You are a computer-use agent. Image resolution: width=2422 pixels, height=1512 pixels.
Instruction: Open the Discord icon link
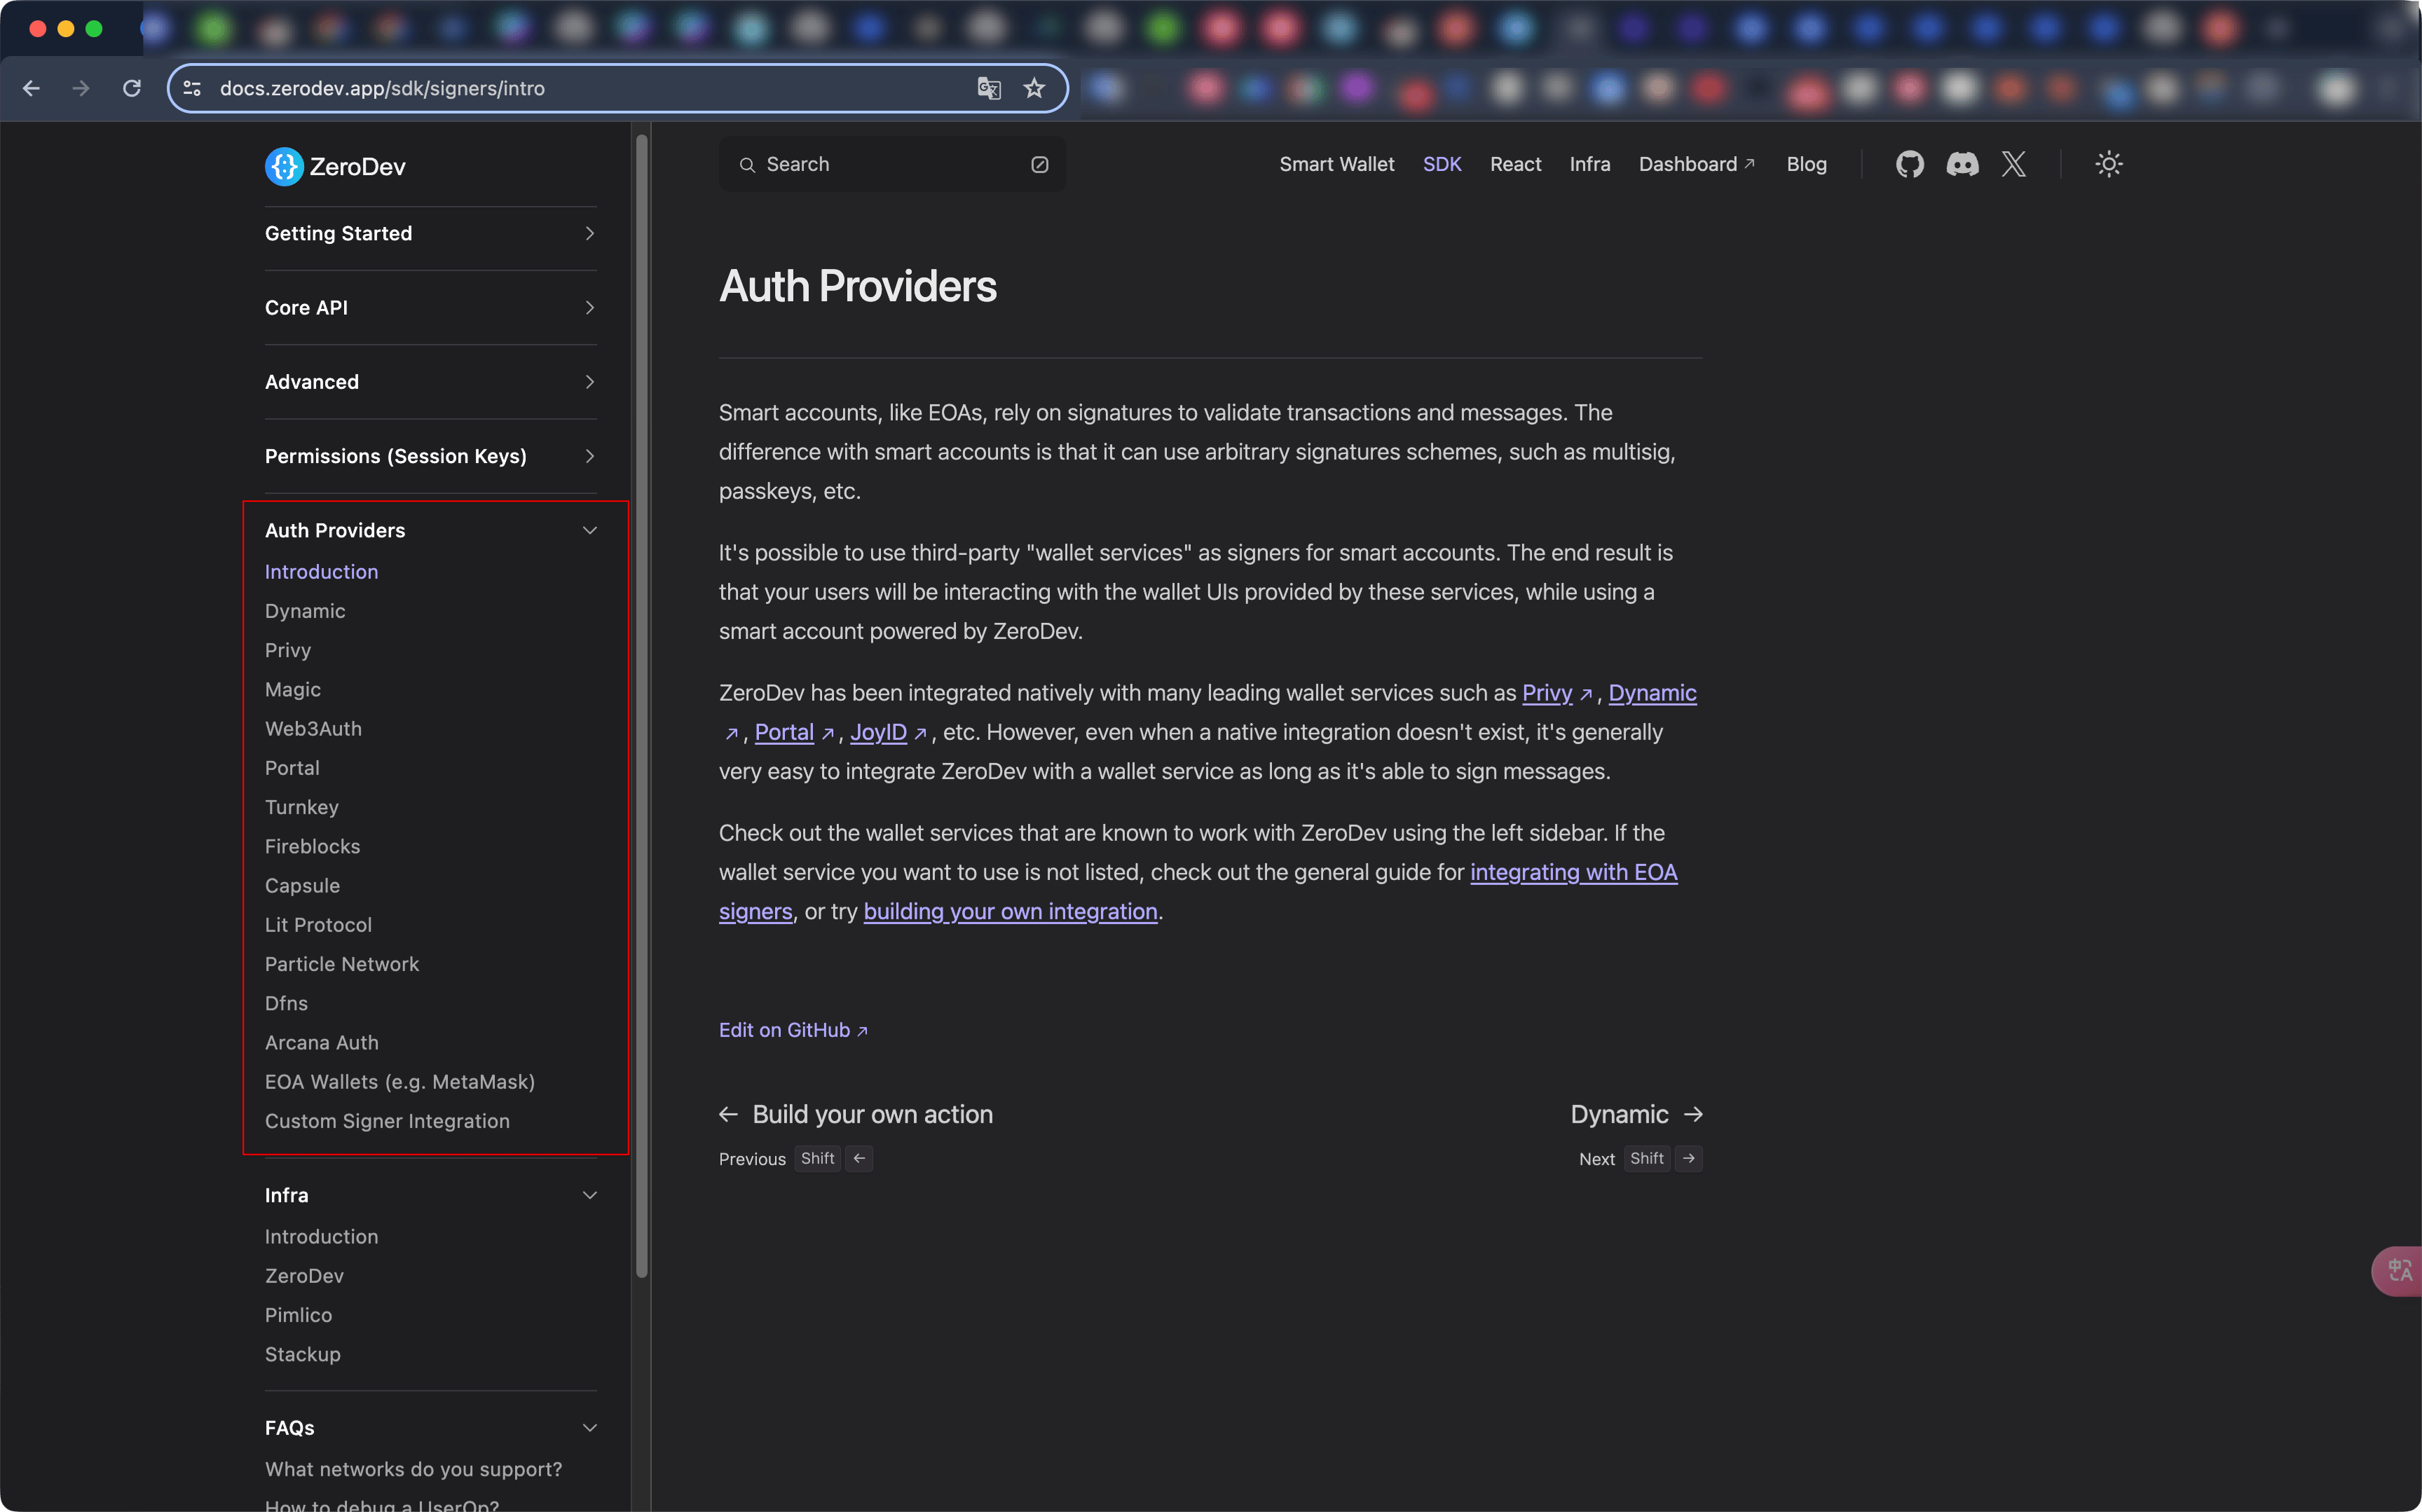(x=1962, y=164)
